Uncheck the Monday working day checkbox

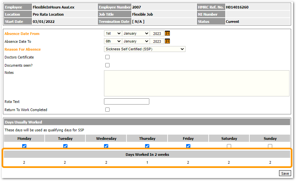[x=24, y=146]
